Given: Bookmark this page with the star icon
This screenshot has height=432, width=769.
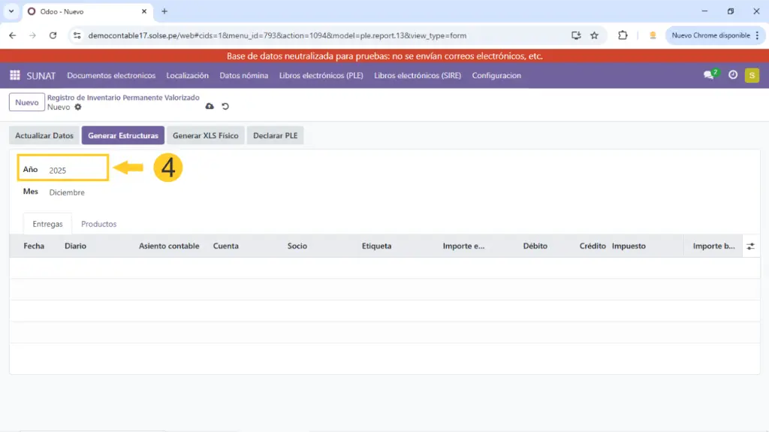Looking at the screenshot, I should click(594, 35).
